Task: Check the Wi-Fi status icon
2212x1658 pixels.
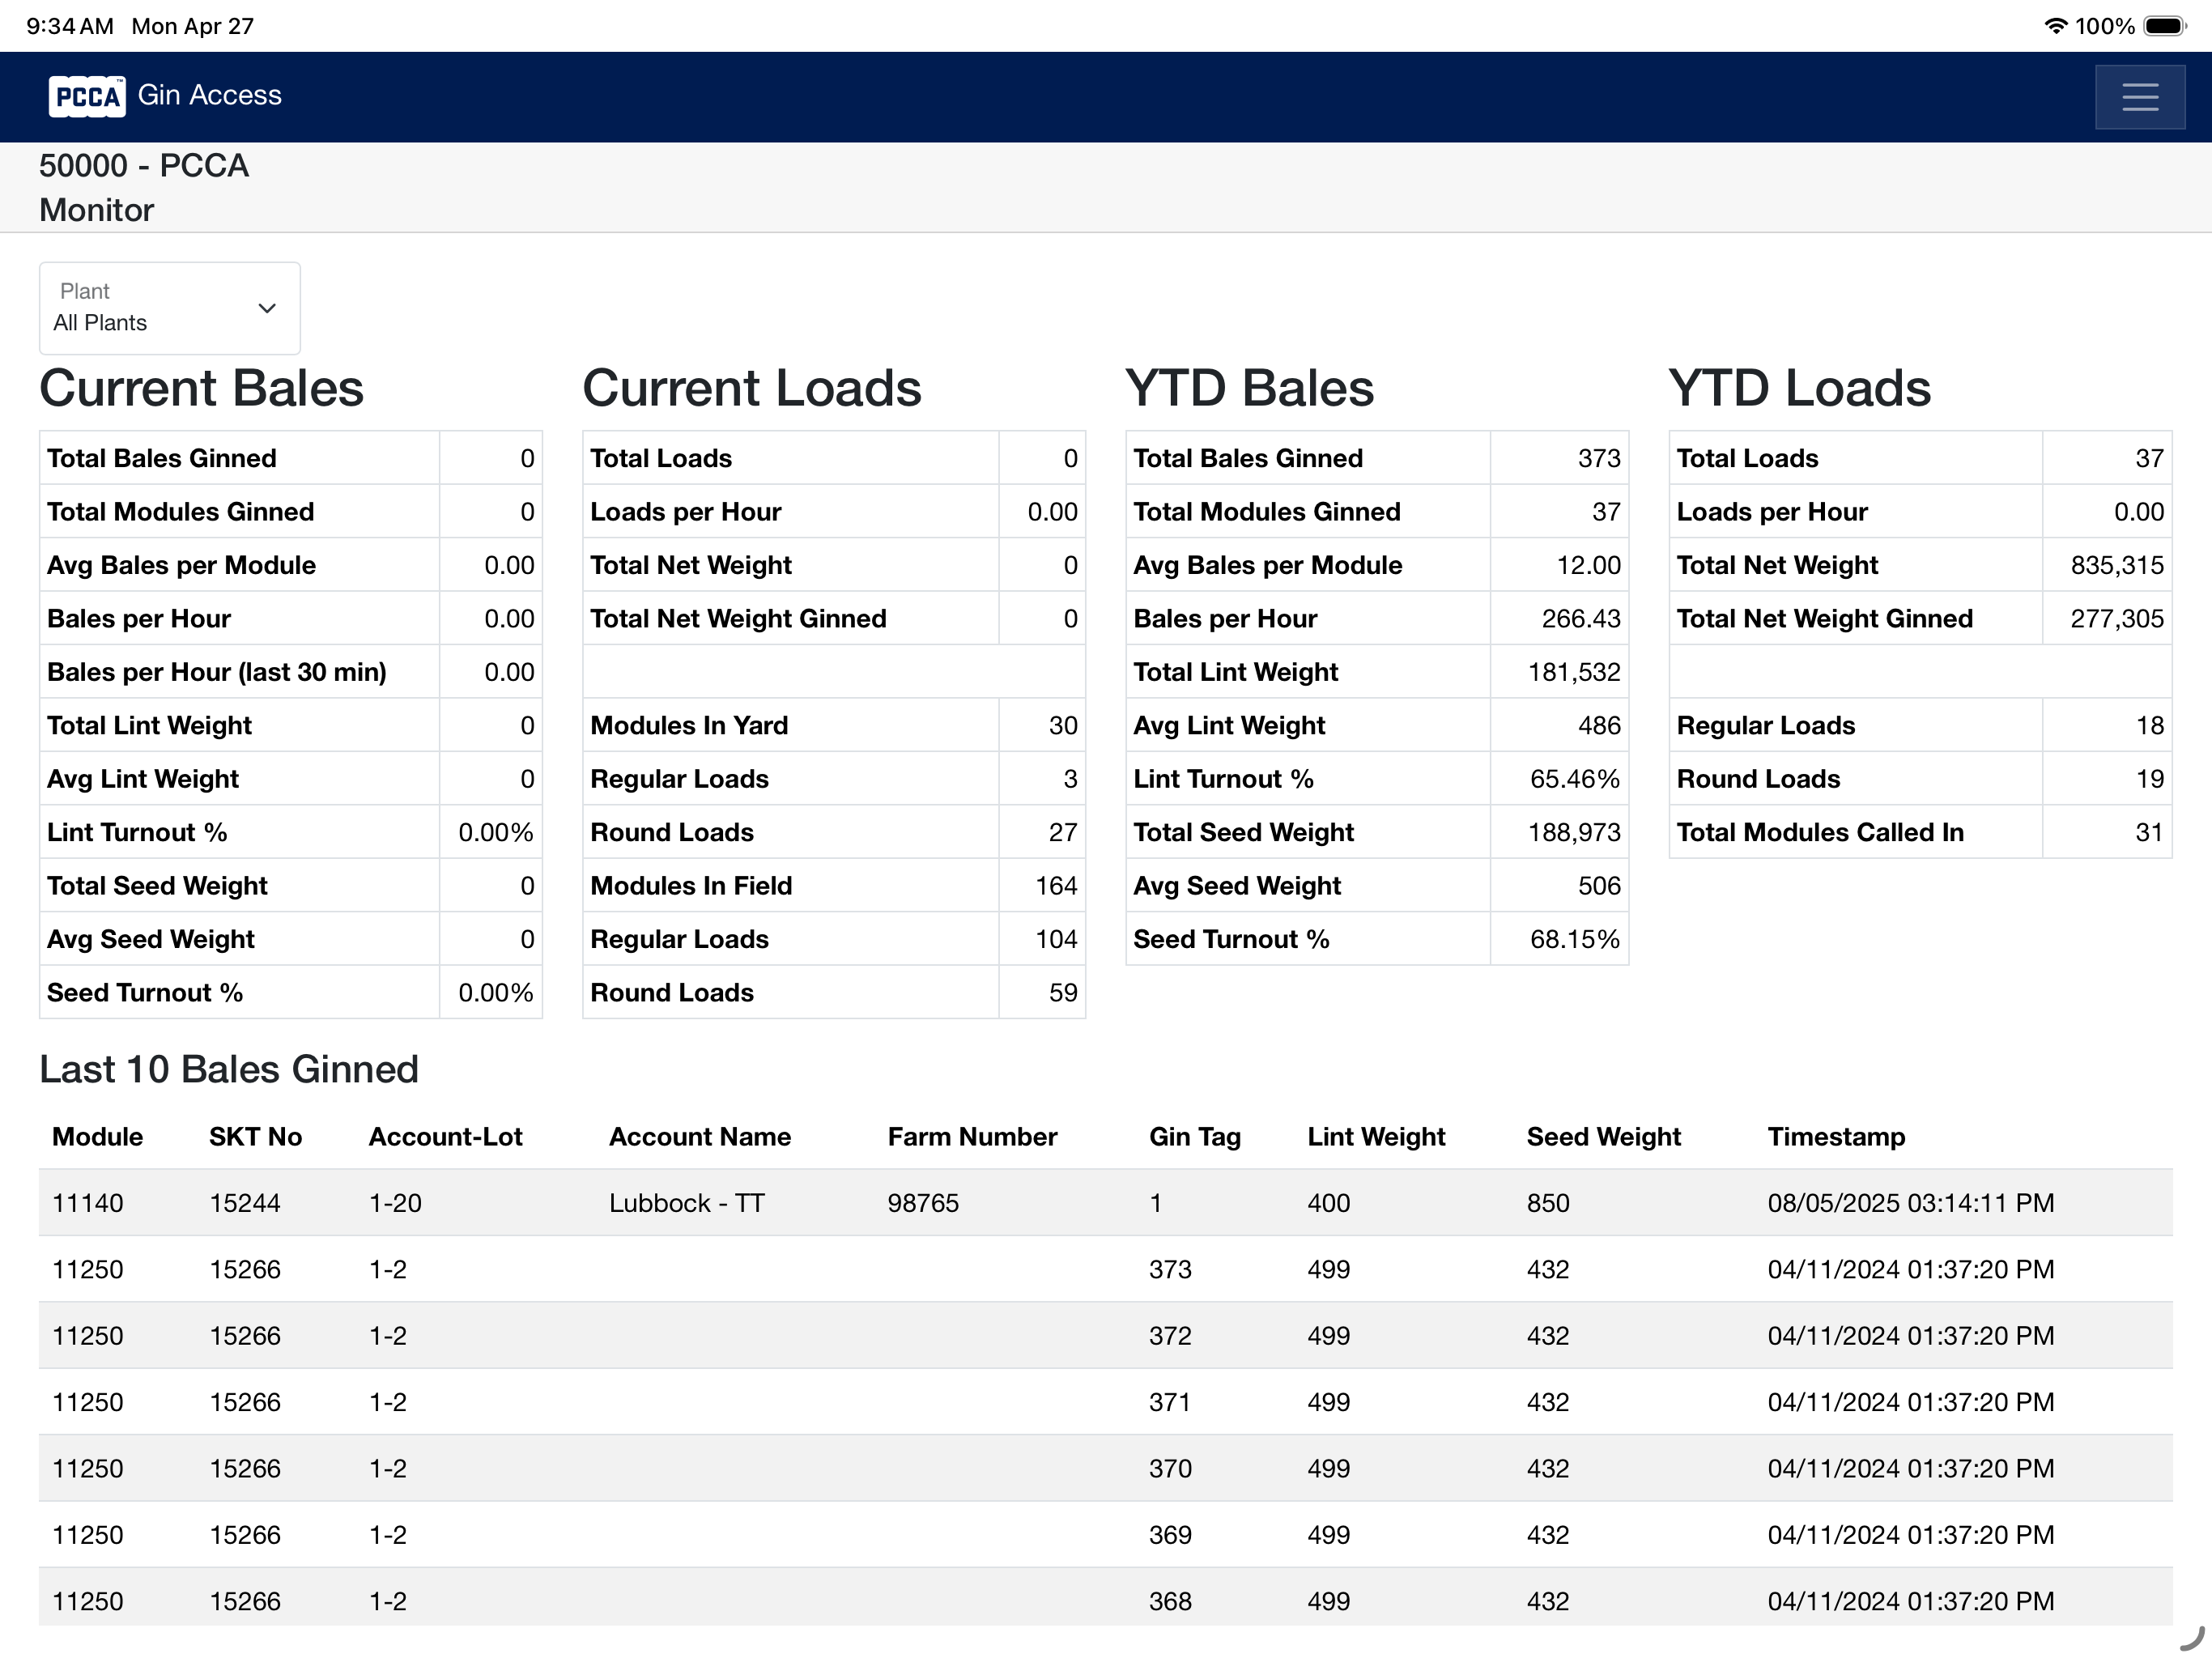Action: (2055, 26)
